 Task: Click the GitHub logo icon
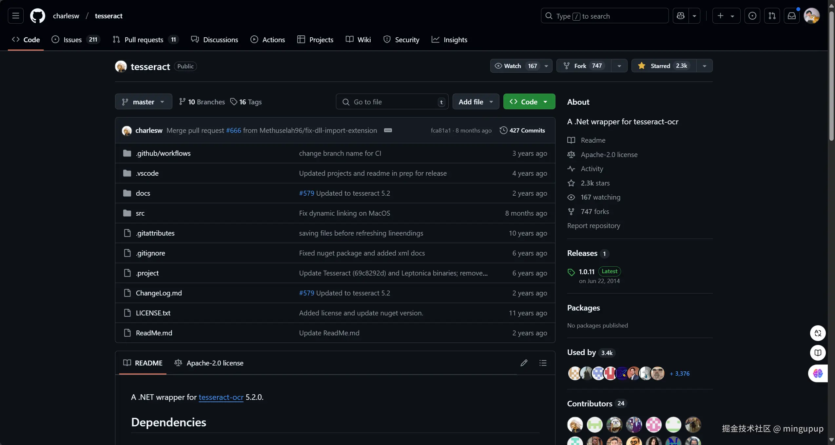click(x=37, y=16)
